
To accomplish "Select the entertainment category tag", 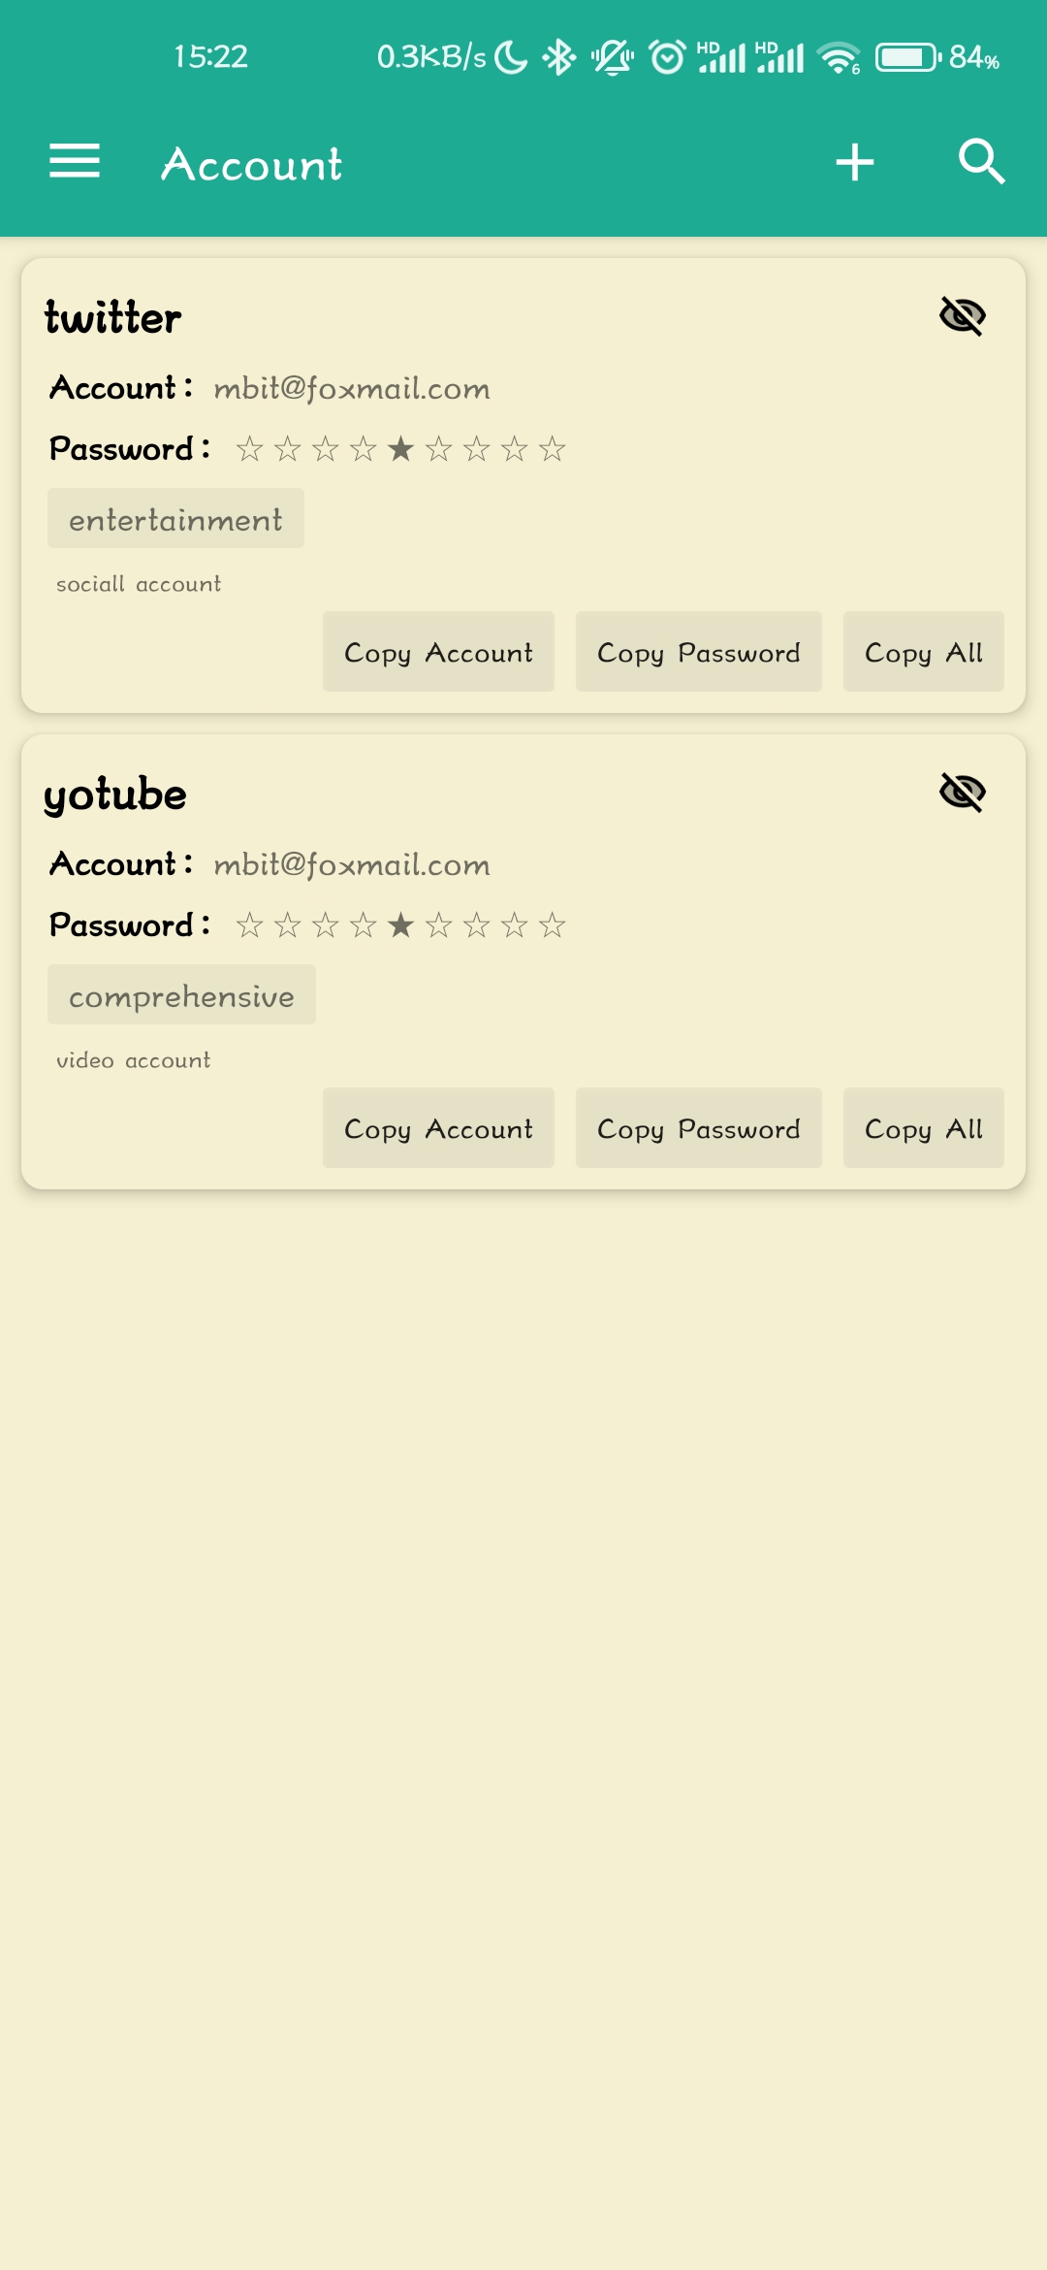I will tap(175, 519).
